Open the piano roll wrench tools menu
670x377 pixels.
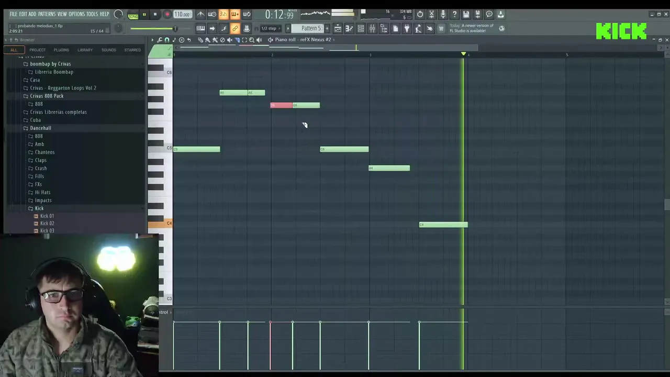tap(160, 40)
